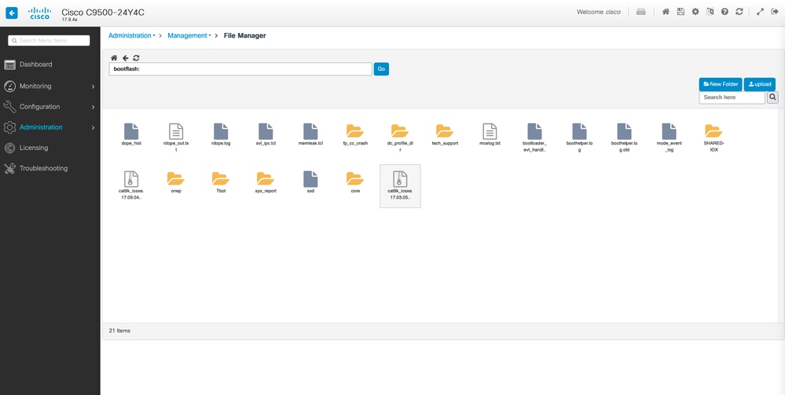
Task: Click the logout icon at top right
Action: click(775, 12)
